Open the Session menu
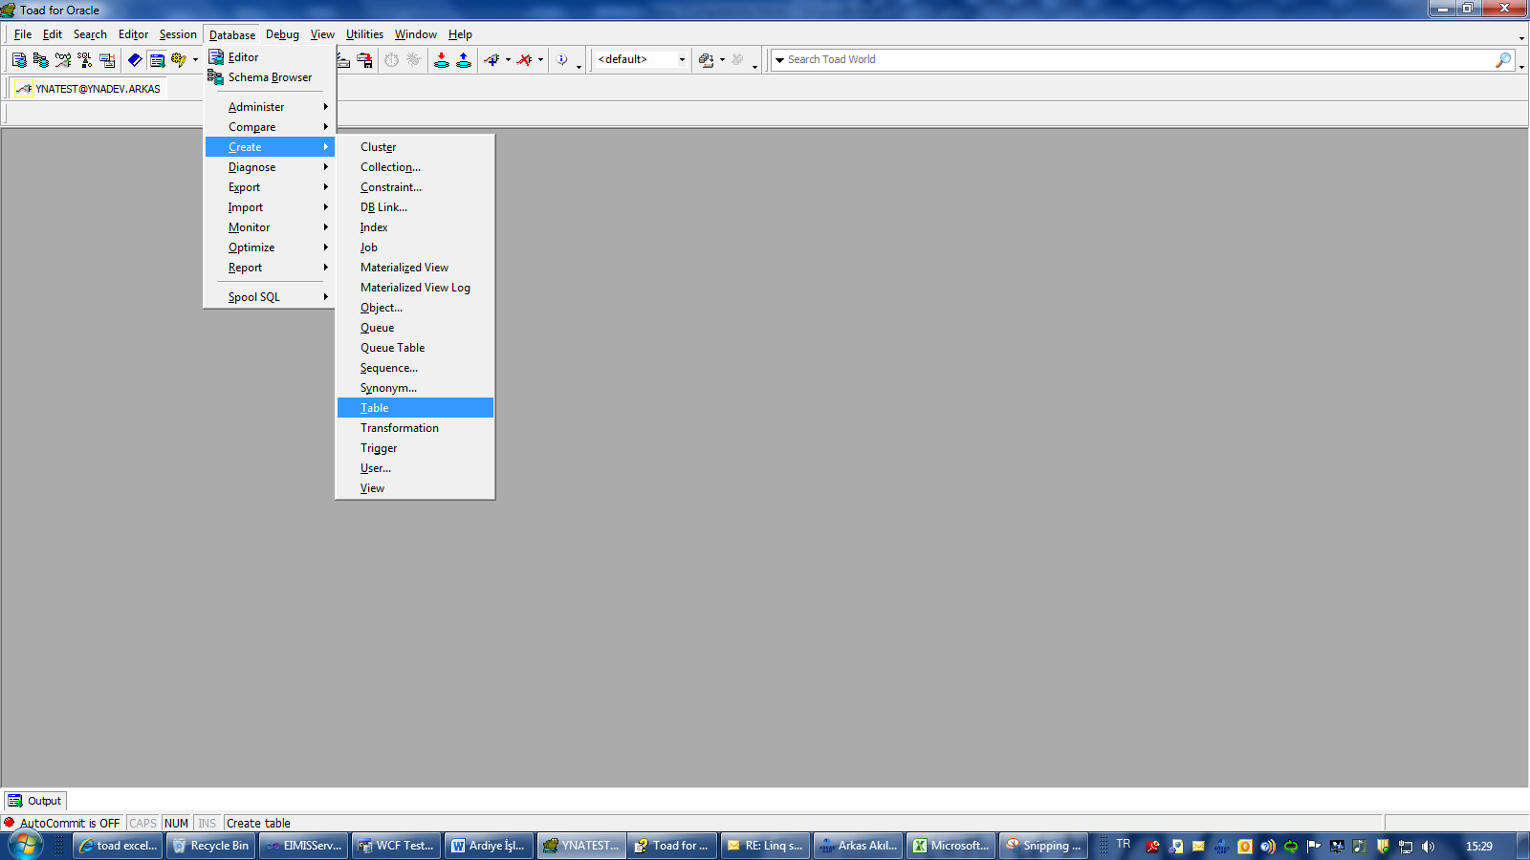 pos(178,34)
